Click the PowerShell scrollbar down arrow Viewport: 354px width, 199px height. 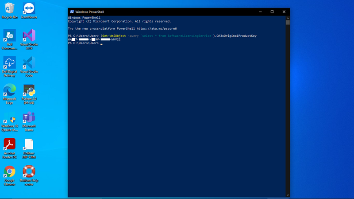point(288,195)
